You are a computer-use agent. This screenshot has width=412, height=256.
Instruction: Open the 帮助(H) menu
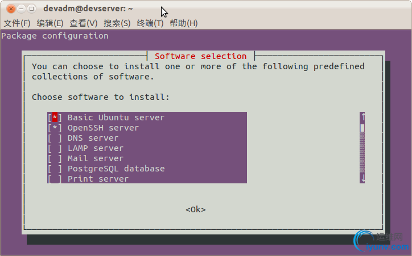pos(183,23)
